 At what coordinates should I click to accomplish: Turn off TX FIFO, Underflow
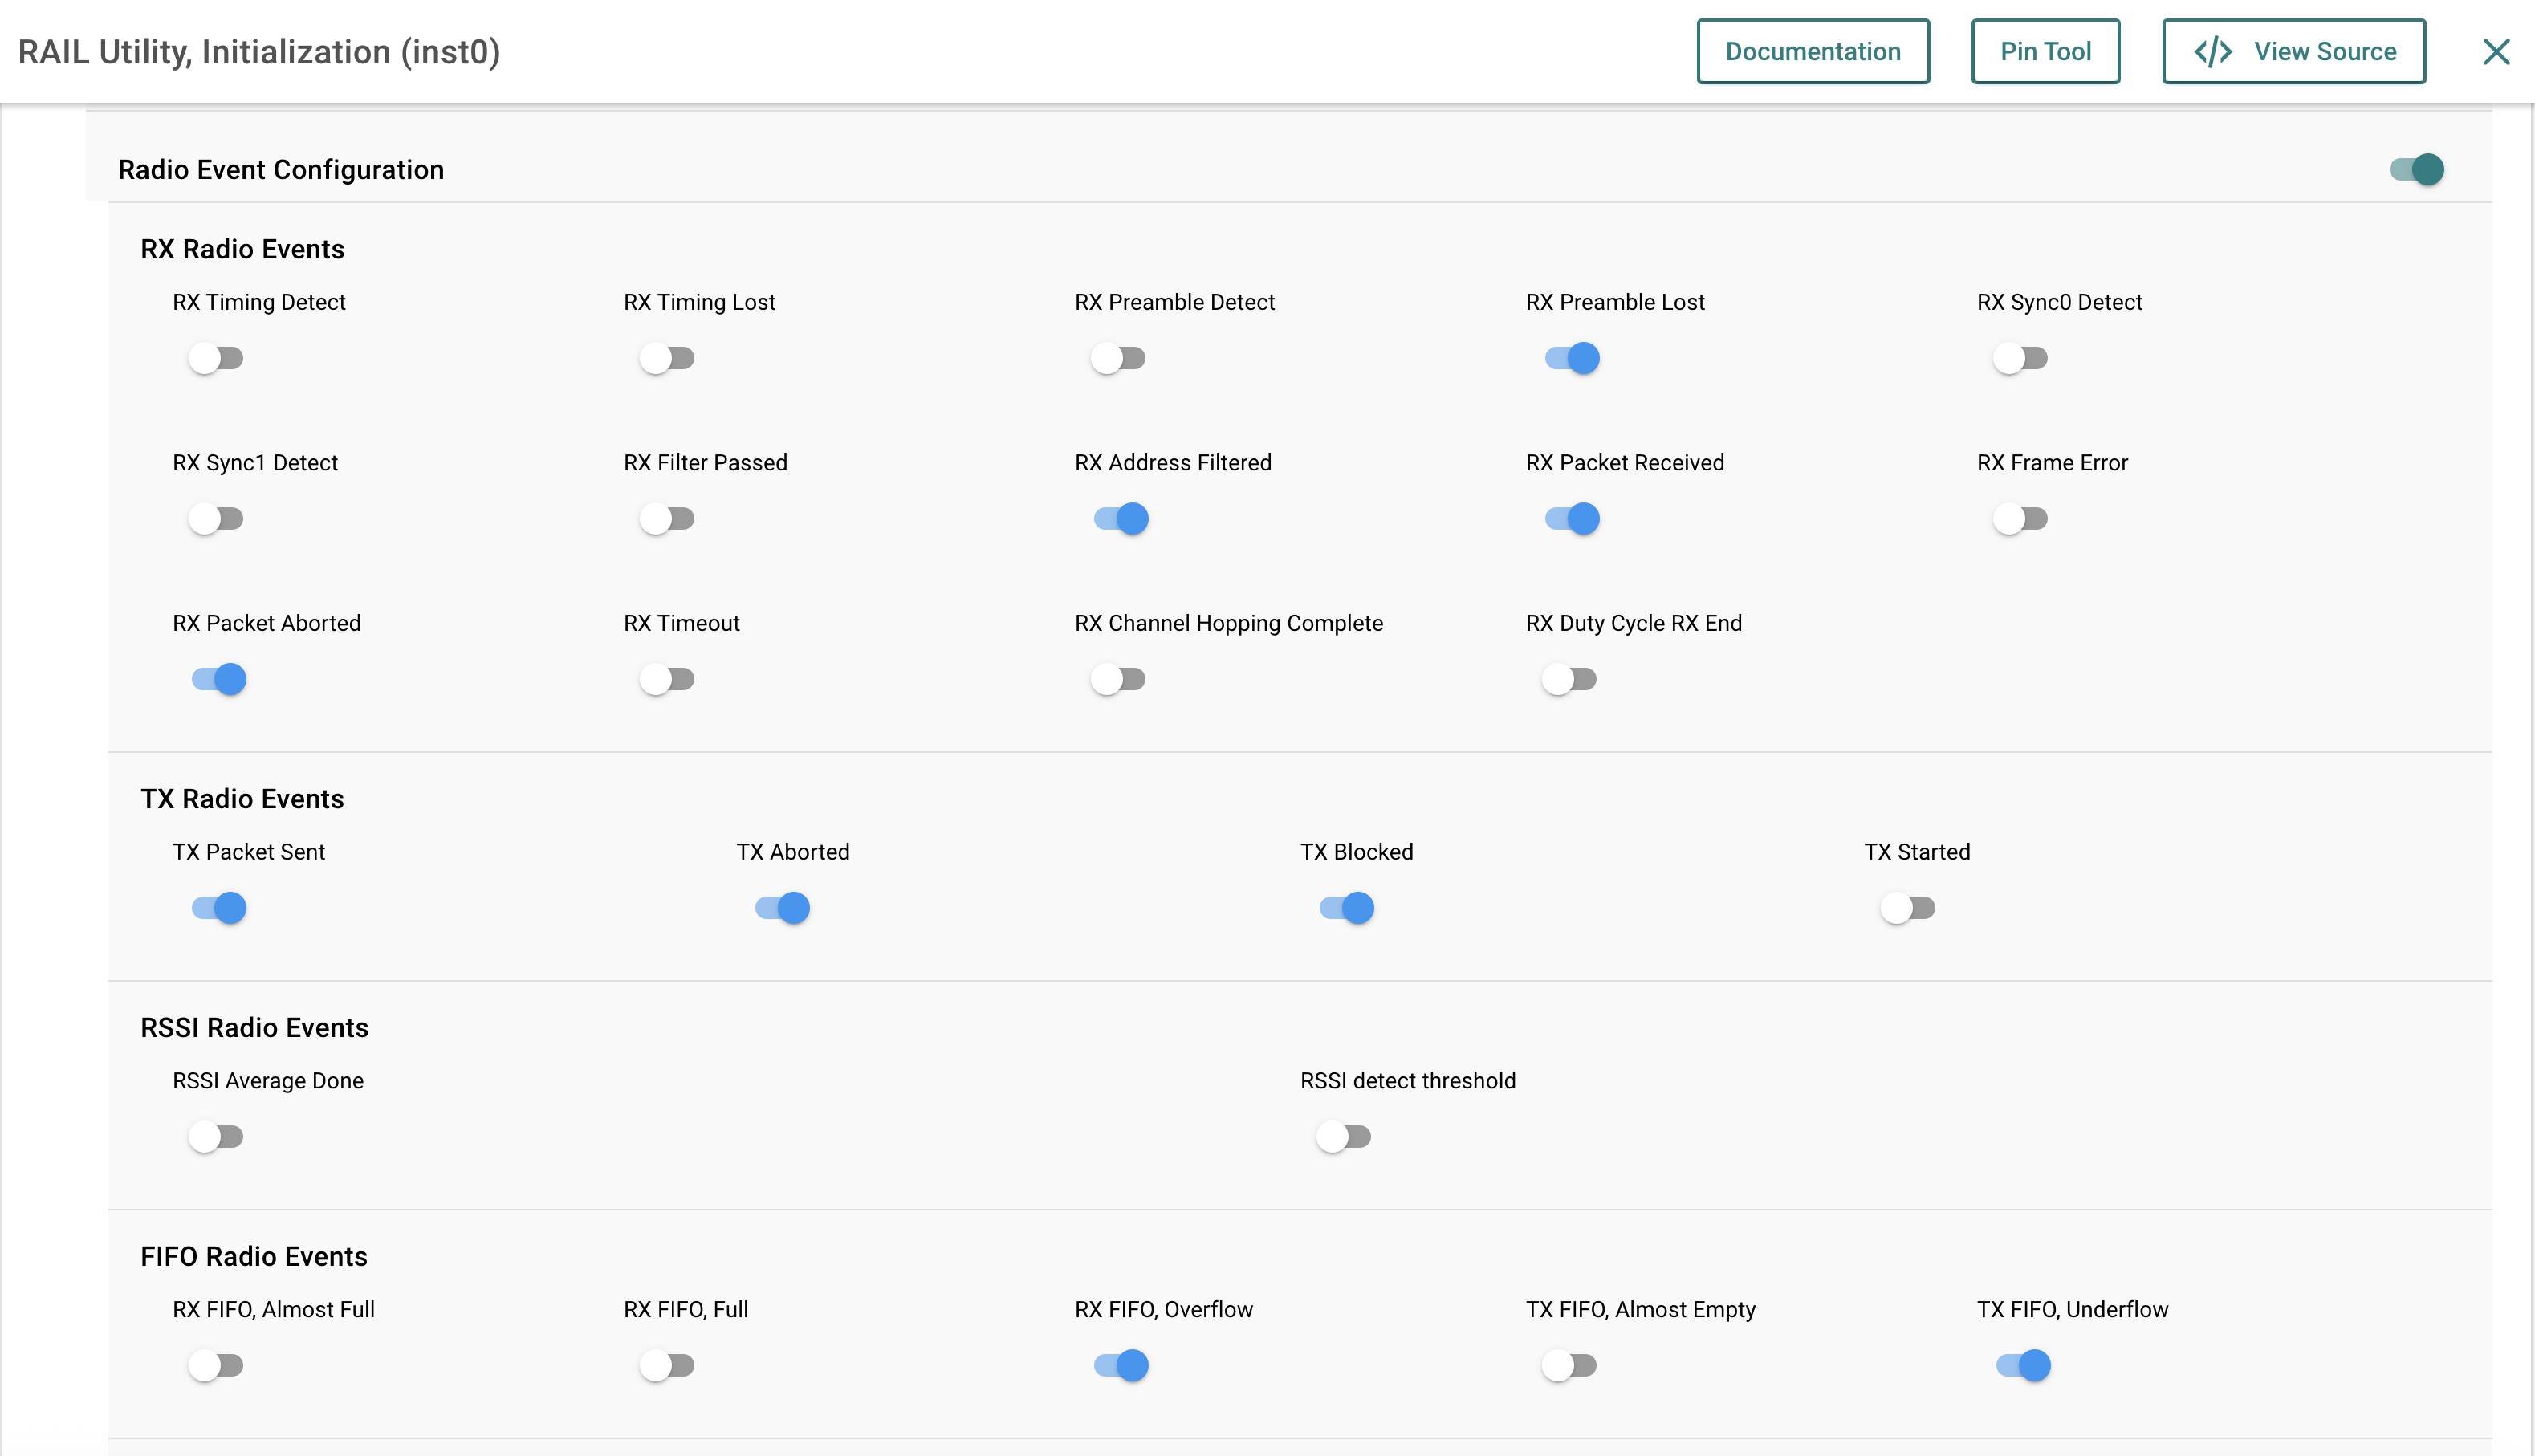(2023, 1366)
